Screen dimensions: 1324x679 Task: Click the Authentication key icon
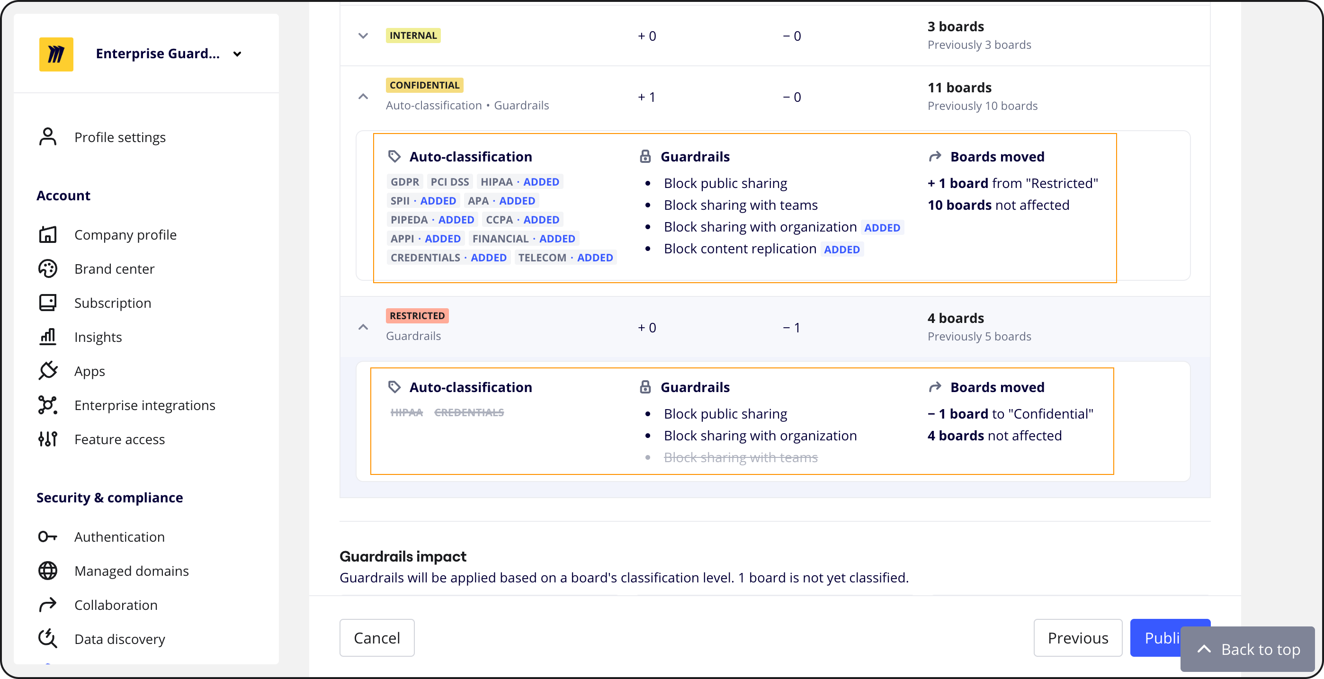(48, 536)
